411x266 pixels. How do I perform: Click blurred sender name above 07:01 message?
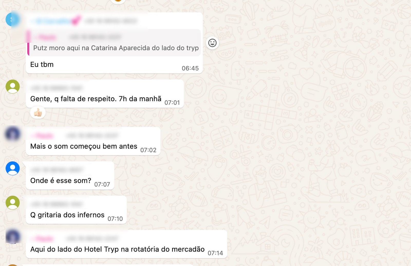56,88
